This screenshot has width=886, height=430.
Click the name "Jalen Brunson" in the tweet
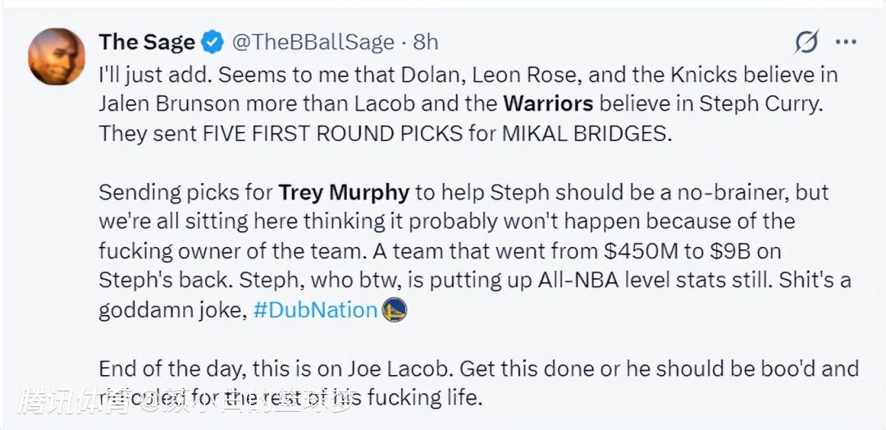pos(169,104)
